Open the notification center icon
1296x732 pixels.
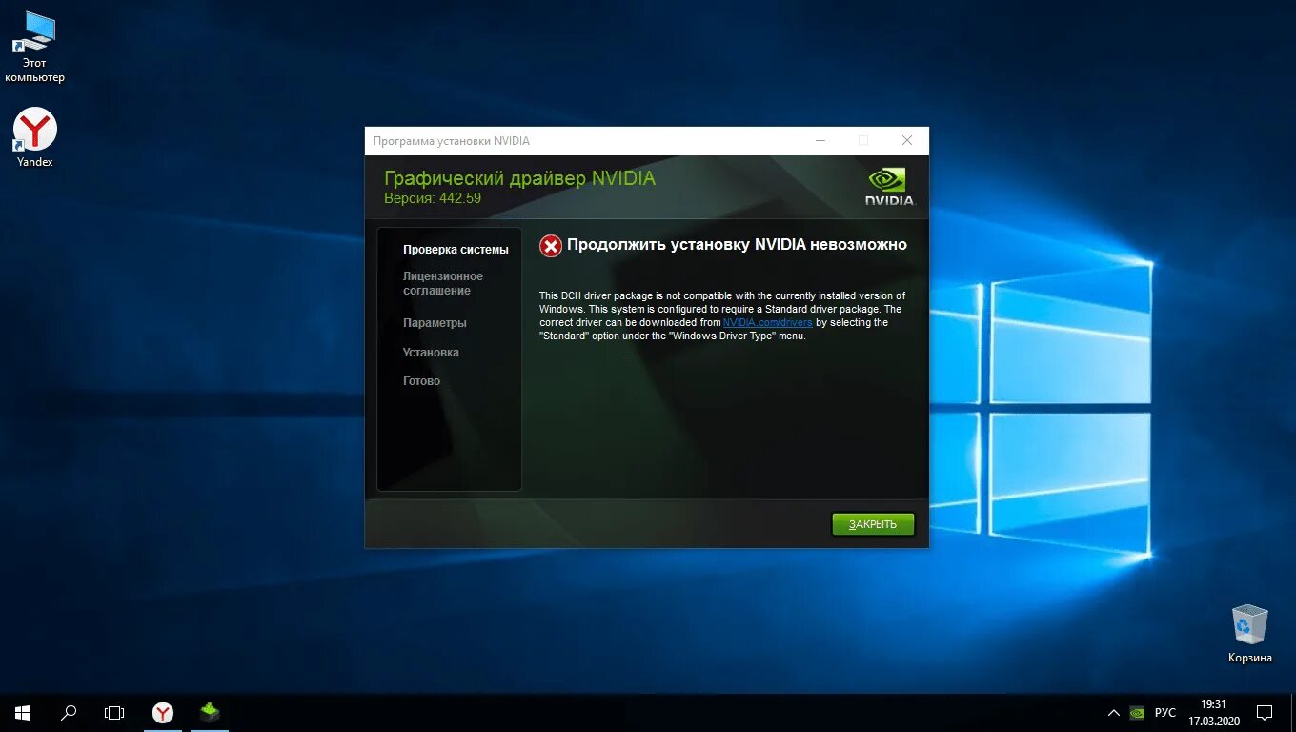click(1265, 713)
